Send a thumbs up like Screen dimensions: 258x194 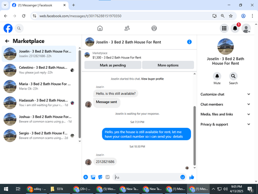tap(191, 177)
